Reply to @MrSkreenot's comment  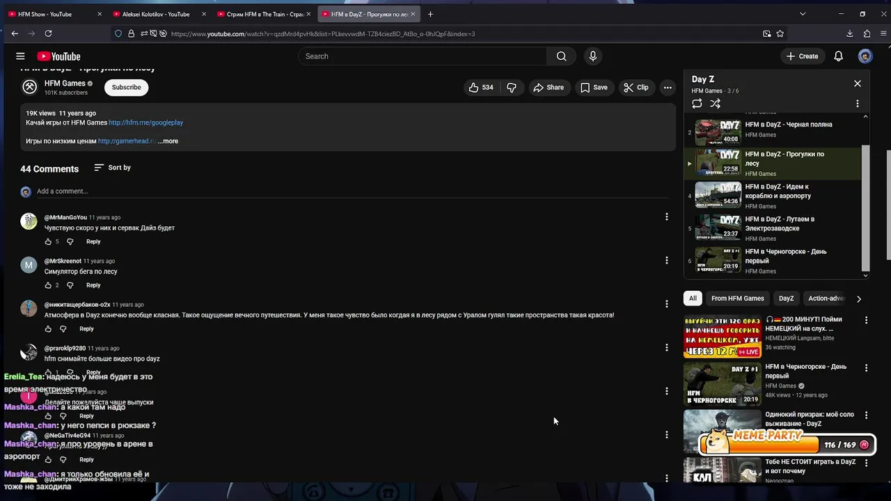tap(93, 285)
